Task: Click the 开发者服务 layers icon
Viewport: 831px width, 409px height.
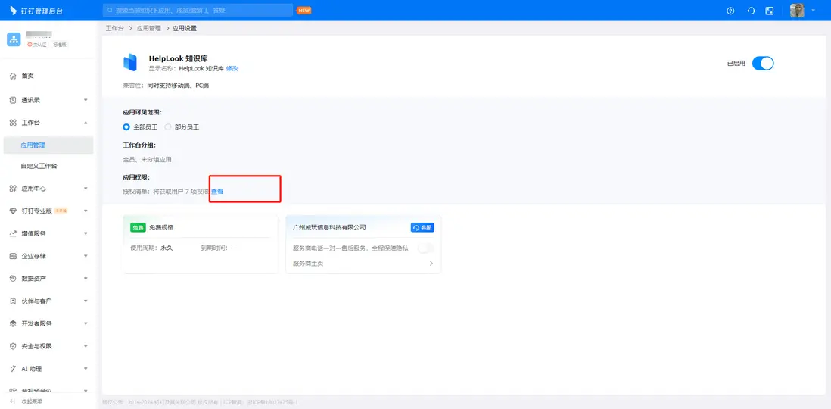Action: click(14, 323)
